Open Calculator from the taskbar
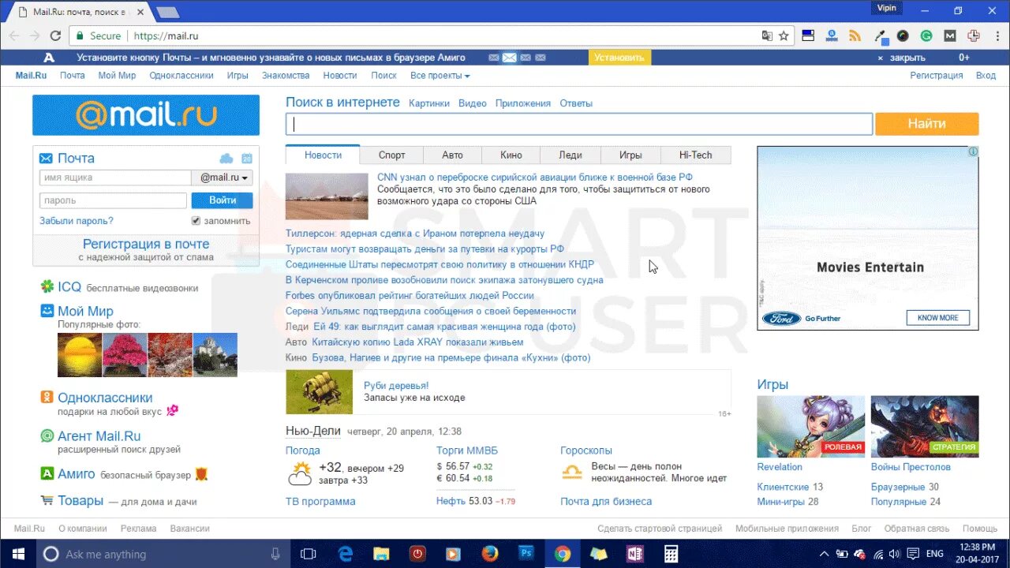 671,554
